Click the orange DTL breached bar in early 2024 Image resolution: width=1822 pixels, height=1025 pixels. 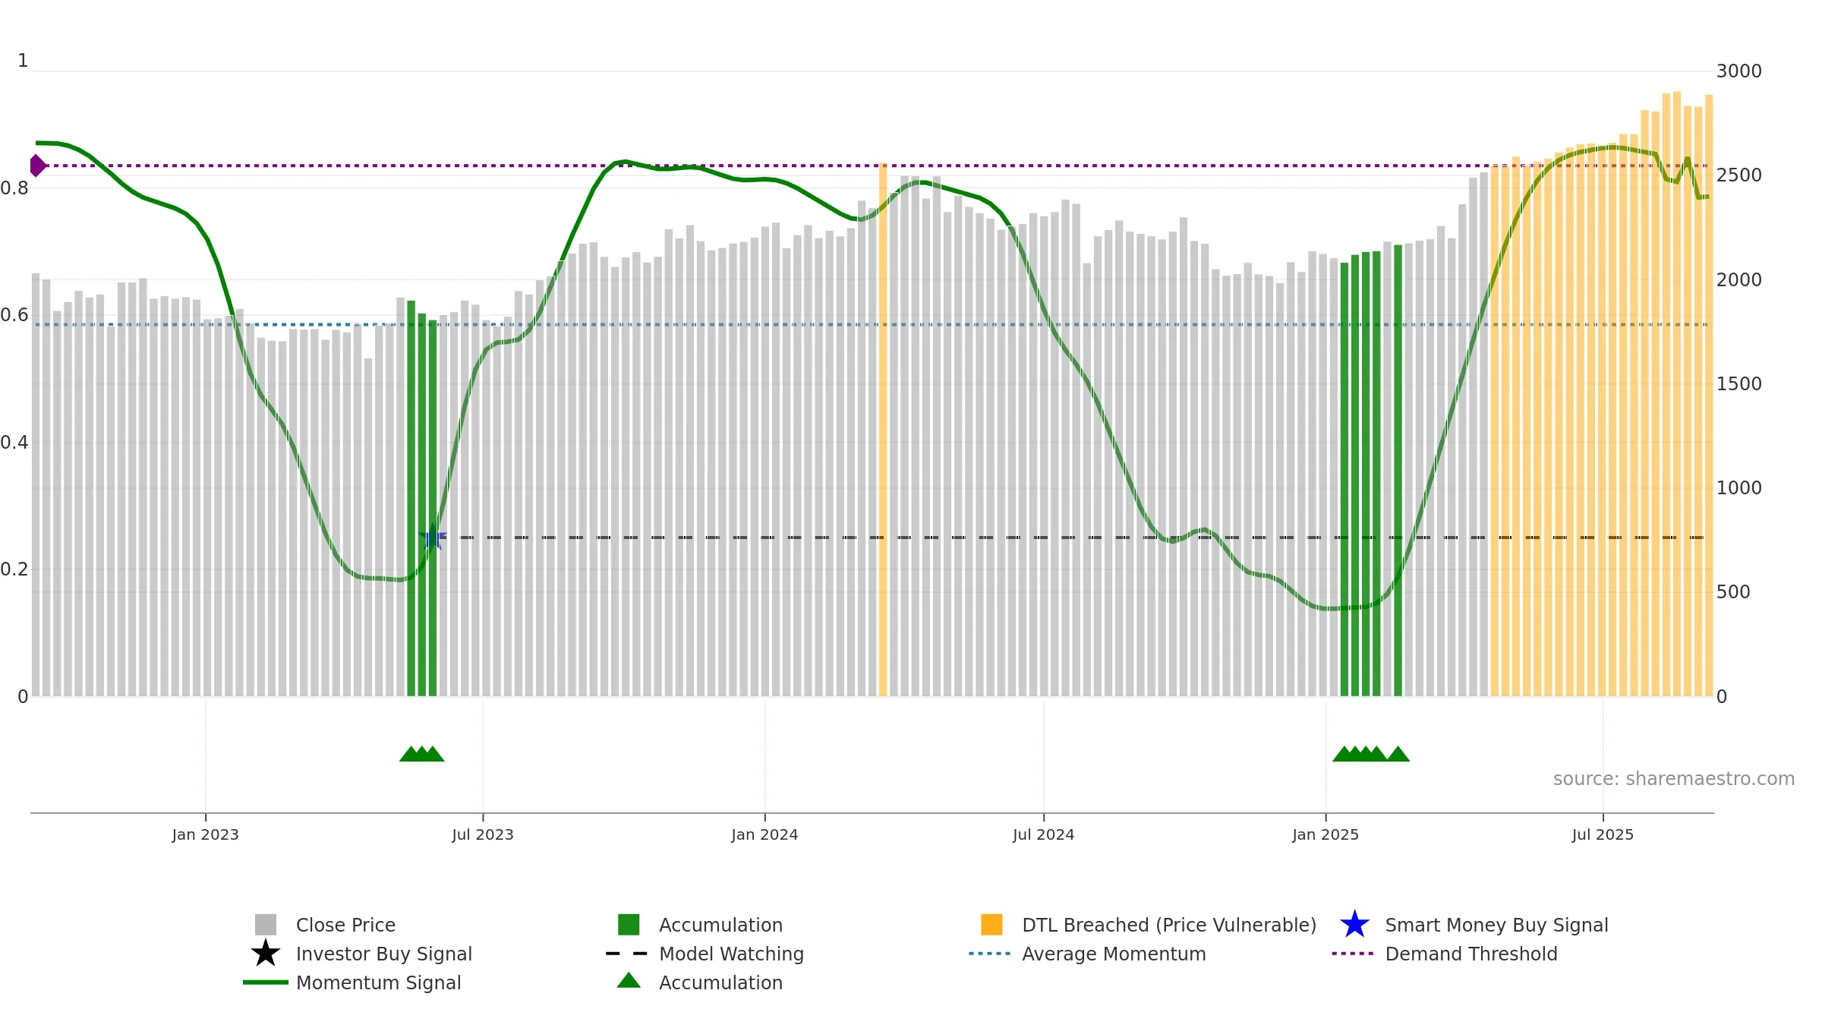(x=883, y=429)
